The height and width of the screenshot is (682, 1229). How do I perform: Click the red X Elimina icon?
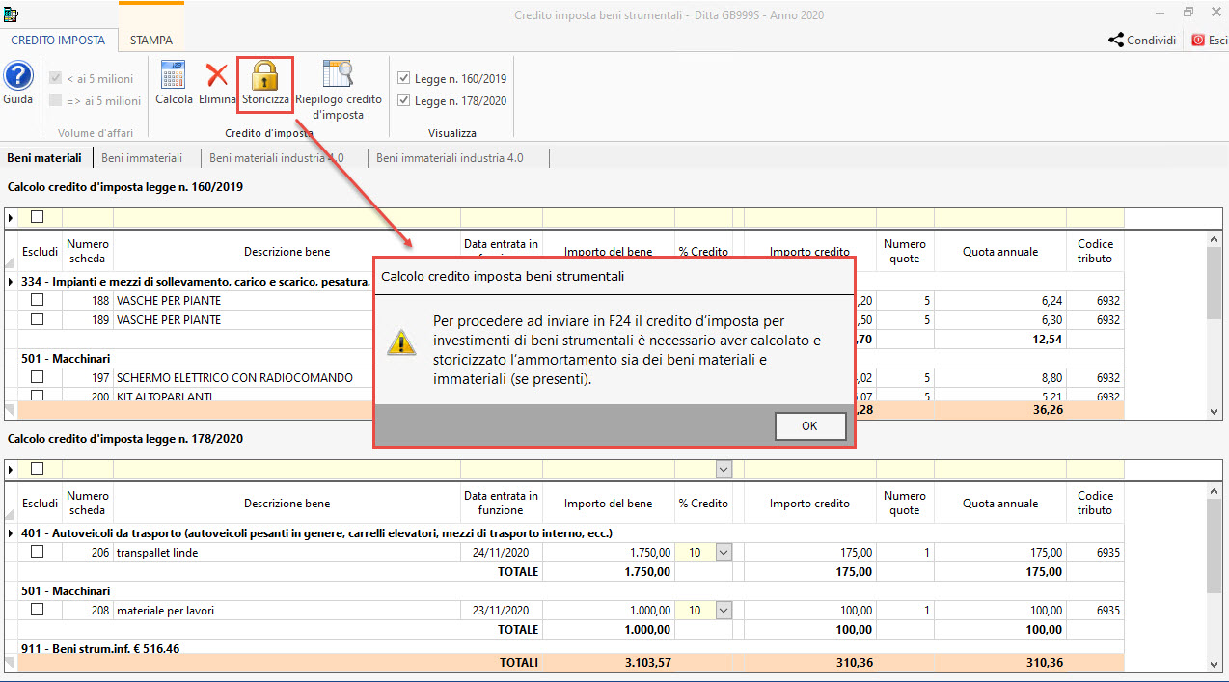click(218, 75)
